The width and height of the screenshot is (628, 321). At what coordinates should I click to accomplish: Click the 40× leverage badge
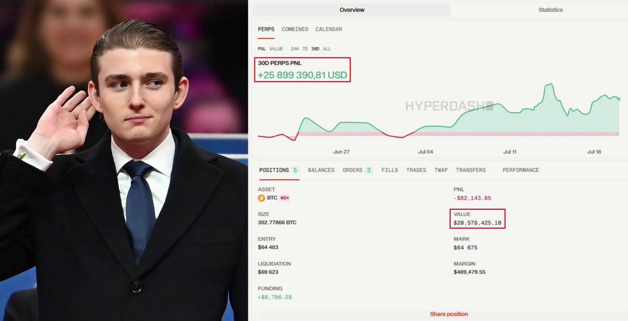(285, 198)
